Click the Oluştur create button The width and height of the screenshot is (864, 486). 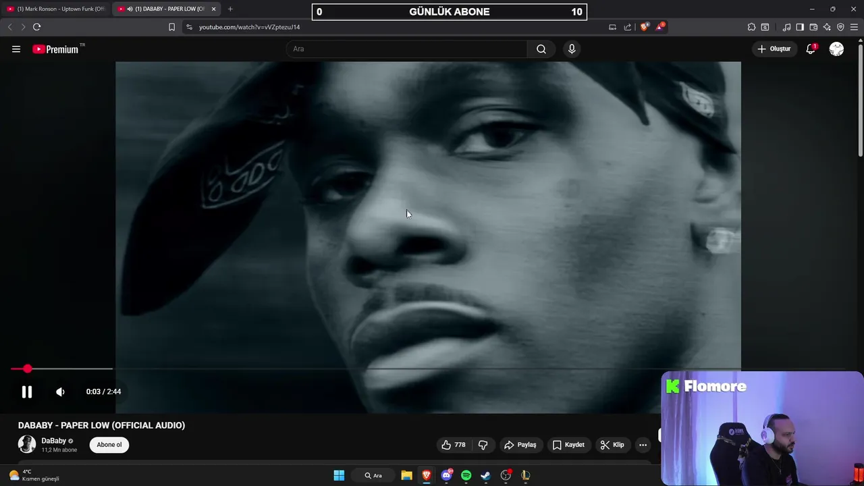point(774,49)
